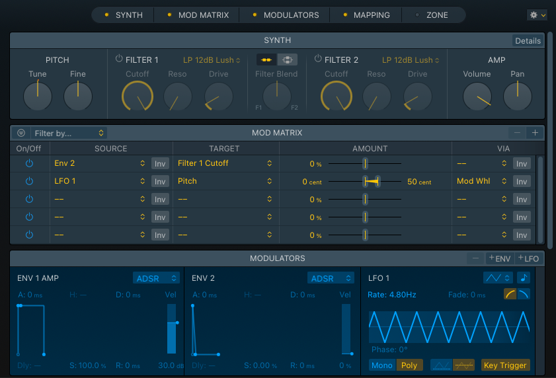556x378 pixels.
Task: Click Filter 2 Cutoff knob
Action: [x=337, y=96]
